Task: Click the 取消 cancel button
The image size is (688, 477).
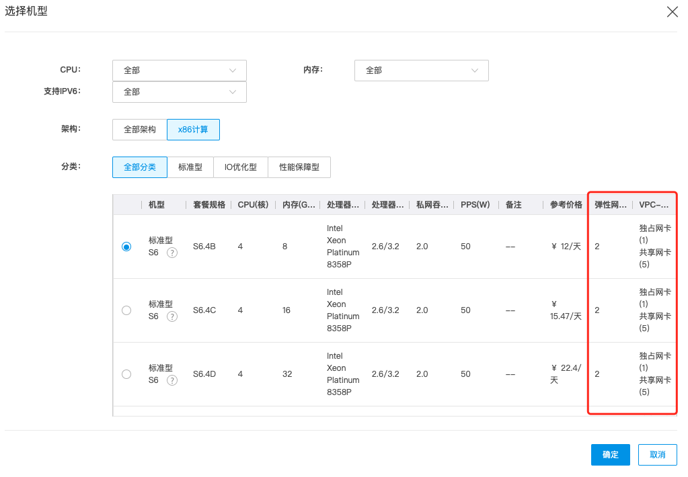Action: click(657, 455)
